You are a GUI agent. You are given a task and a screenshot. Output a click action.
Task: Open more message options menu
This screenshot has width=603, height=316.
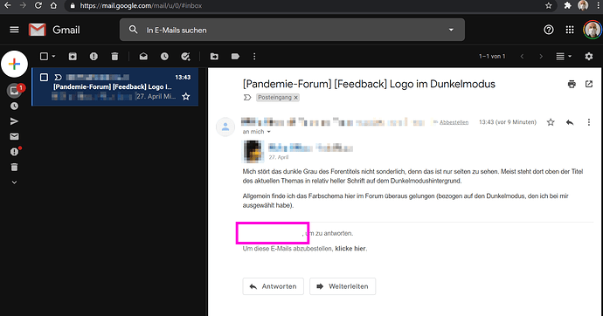[x=589, y=122]
